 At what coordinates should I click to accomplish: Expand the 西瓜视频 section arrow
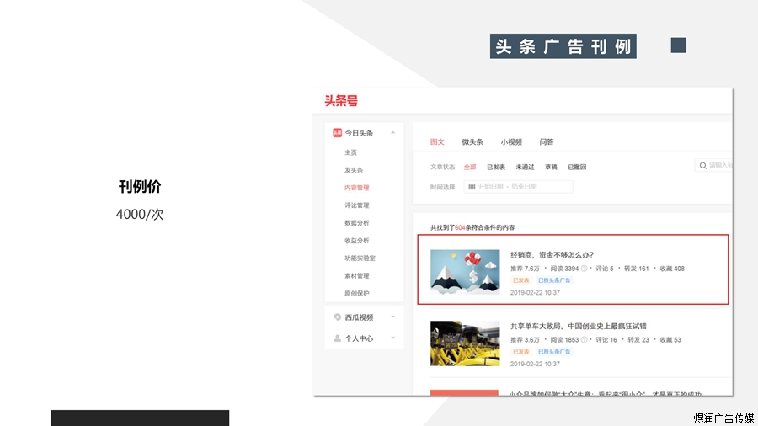point(393,317)
